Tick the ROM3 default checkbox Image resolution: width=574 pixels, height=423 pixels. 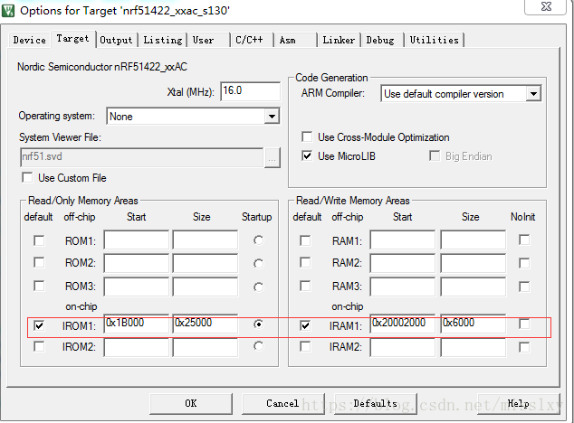pos(39,286)
